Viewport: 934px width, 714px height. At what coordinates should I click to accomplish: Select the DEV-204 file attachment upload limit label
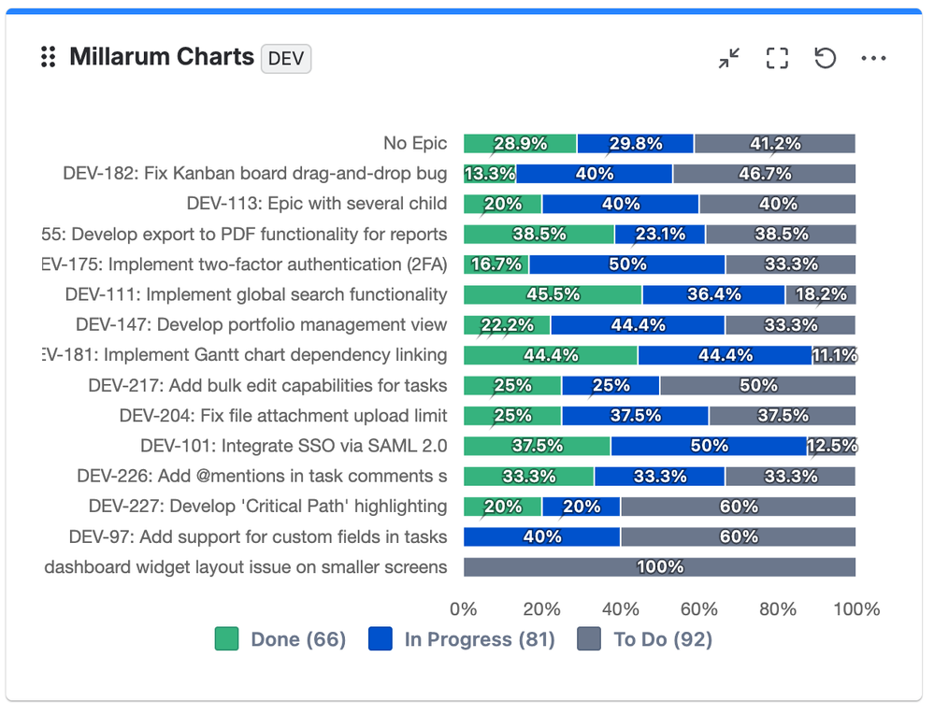pyautogui.click(x=283, y=416)
